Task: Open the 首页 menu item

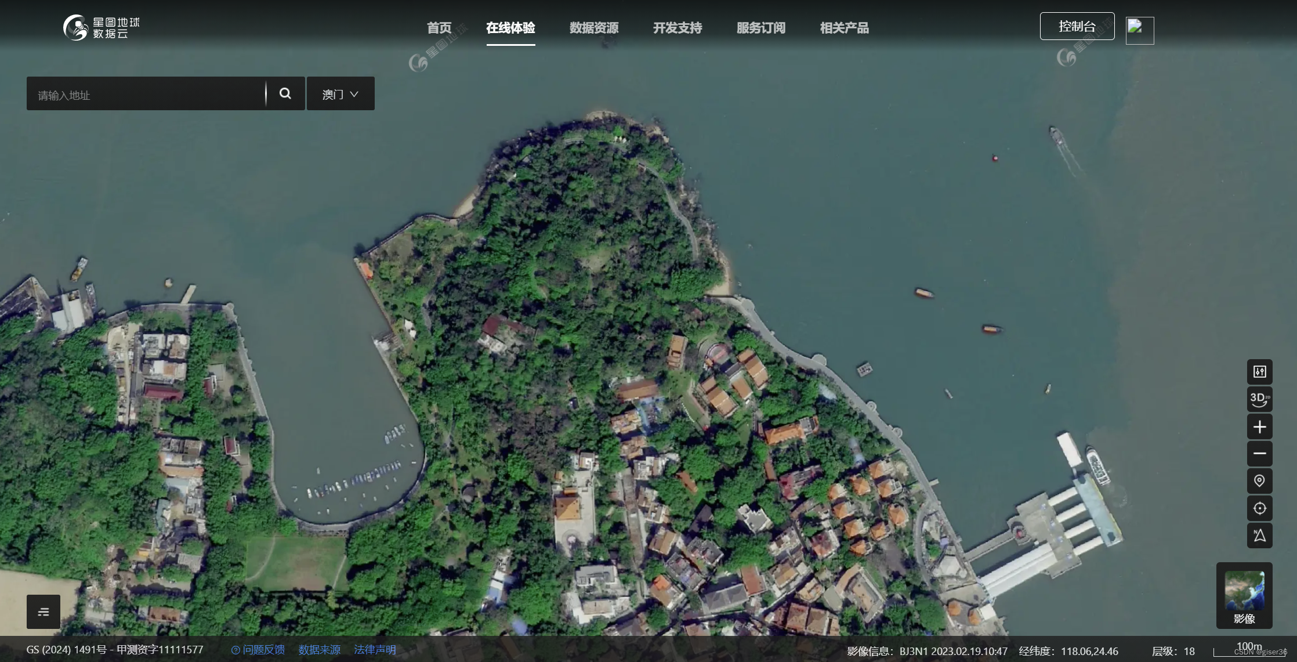Action: click(x=439, y=28)
